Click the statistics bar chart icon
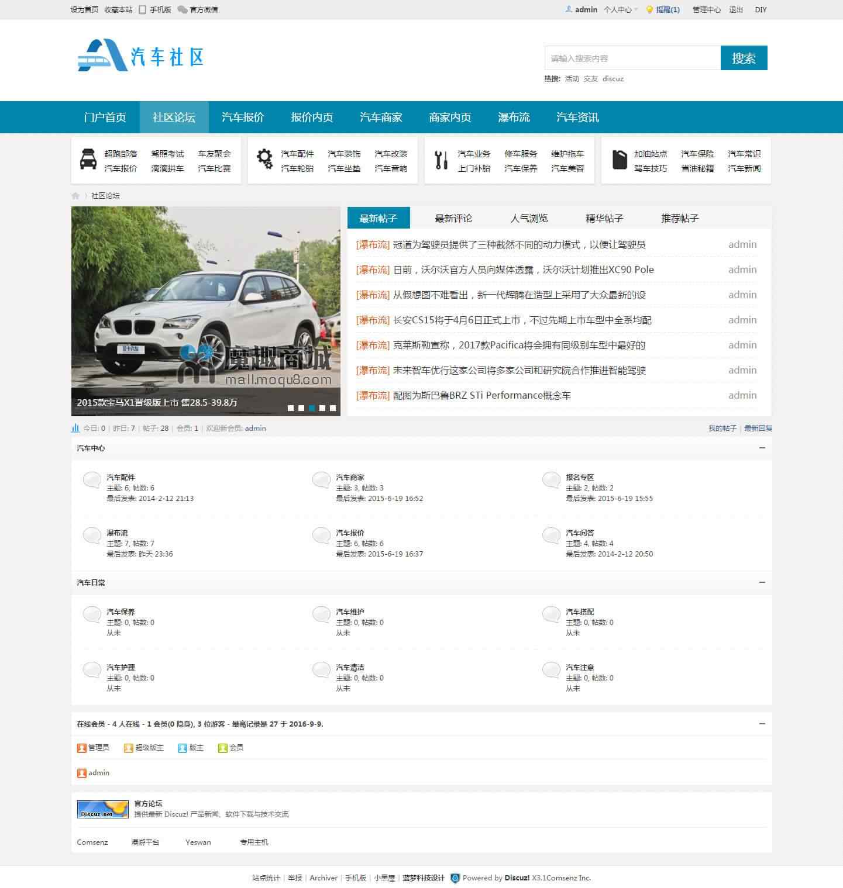 (75, 428)
